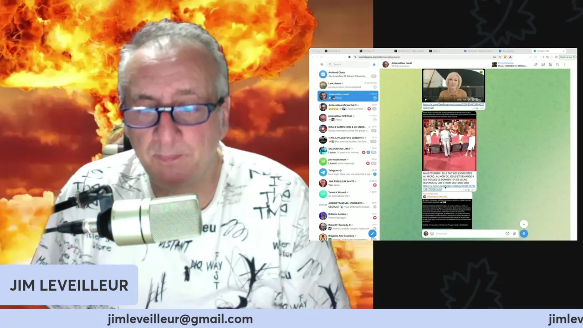Play the video of the blonde woman
The image size is (583, 328).
425,99
